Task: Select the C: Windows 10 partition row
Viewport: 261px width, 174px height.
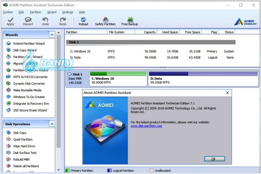Action: (x=151, y=51)
